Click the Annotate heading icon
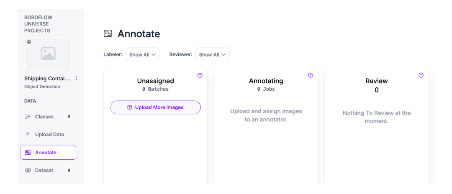This screenshot has height=194, width=452. click(108, 34)
